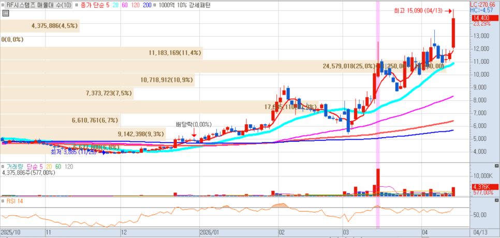
Task: Click the 7,373,723(7,5%) volume profile bar
Action: point(67,93)
